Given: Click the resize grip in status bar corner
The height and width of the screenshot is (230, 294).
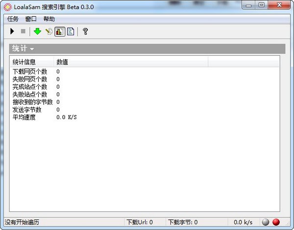Looking at the screenshot, I should coord(288,223).
